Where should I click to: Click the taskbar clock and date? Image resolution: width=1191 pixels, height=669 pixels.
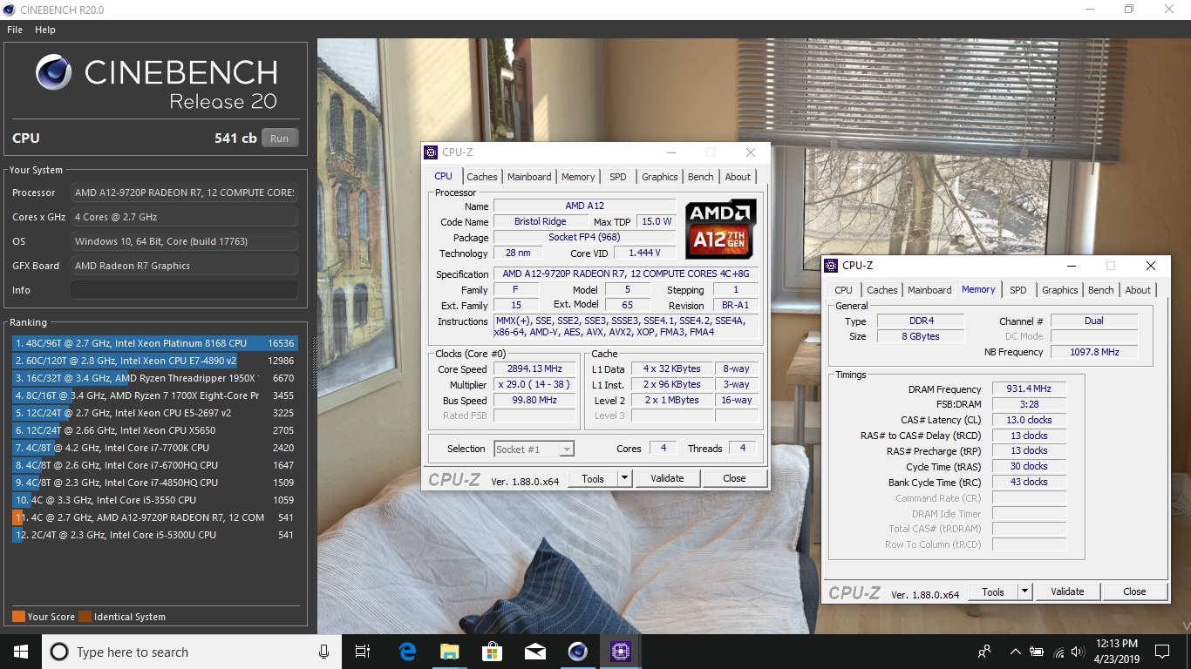click(1115, 652)
